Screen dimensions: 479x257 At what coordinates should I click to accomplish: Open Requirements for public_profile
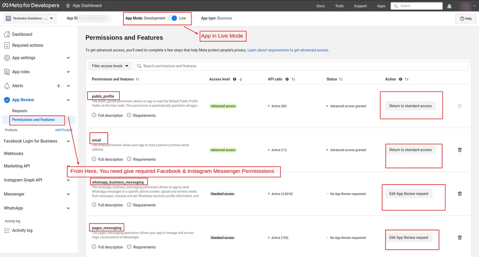pyautogui.click(x=141, y=115)
